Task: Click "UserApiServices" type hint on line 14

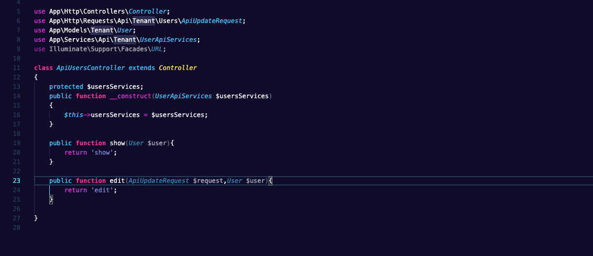Action: [x=183, y=96]
